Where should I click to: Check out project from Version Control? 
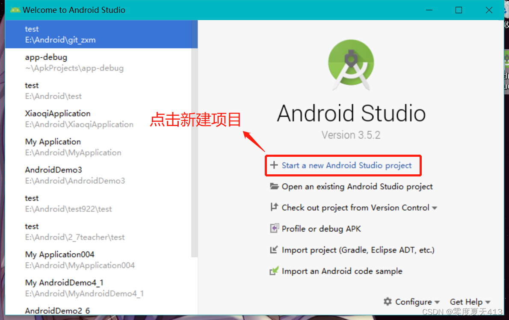(x=355, y=208)
